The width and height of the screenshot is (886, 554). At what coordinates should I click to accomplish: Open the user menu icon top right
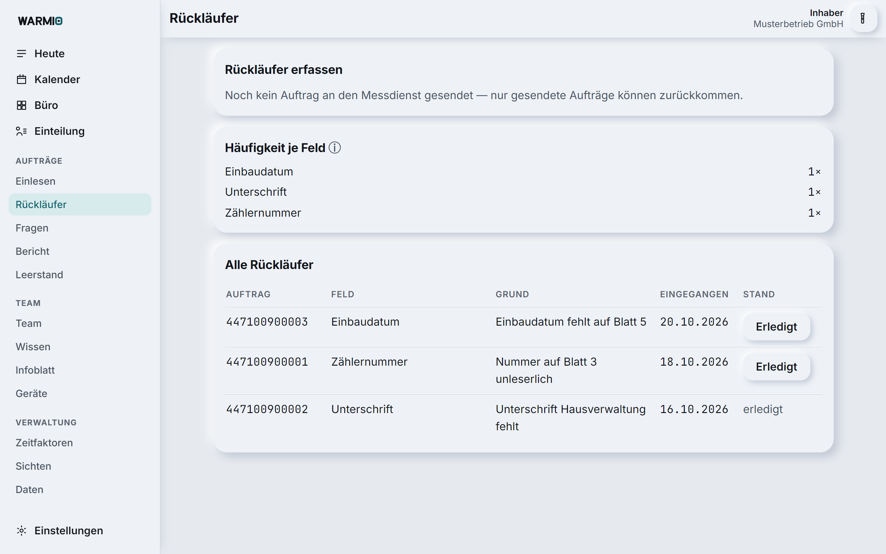click(x=863, y=18)
